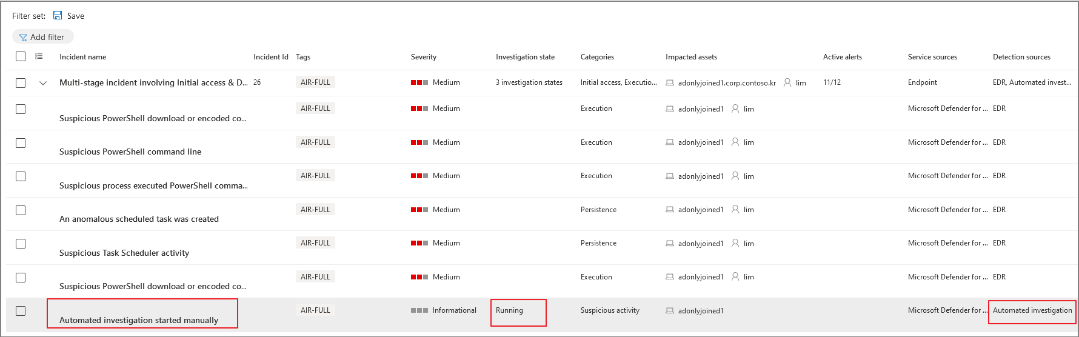This screenshot has height=337, width=1079.
Task: Click device icon on Suspicious PowerShell command line row
Action: pyautogui.click(x=670, y=142)
